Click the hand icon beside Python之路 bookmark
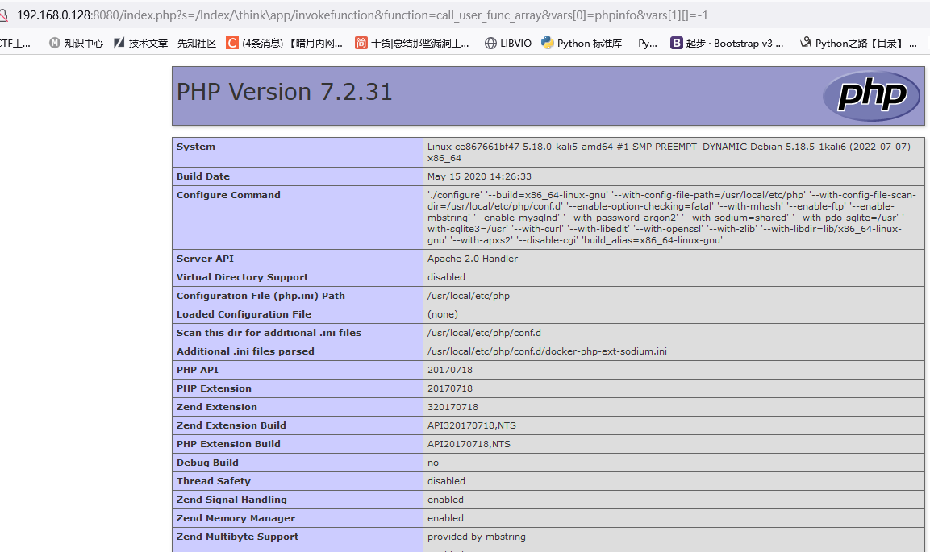 pos(804,43)
